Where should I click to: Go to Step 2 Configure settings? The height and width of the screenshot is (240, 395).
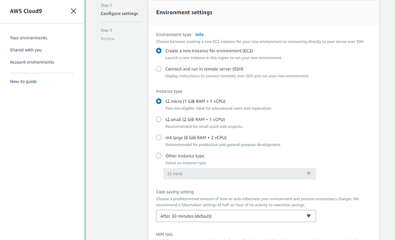119,14
